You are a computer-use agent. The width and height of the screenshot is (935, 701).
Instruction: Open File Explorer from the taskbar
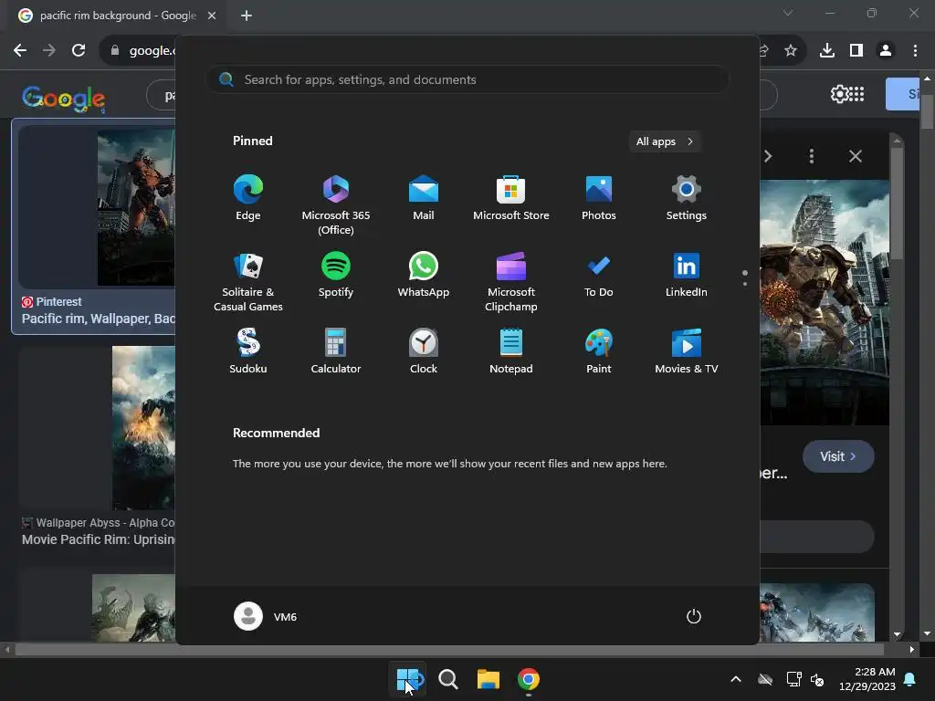tap(488, 679)
